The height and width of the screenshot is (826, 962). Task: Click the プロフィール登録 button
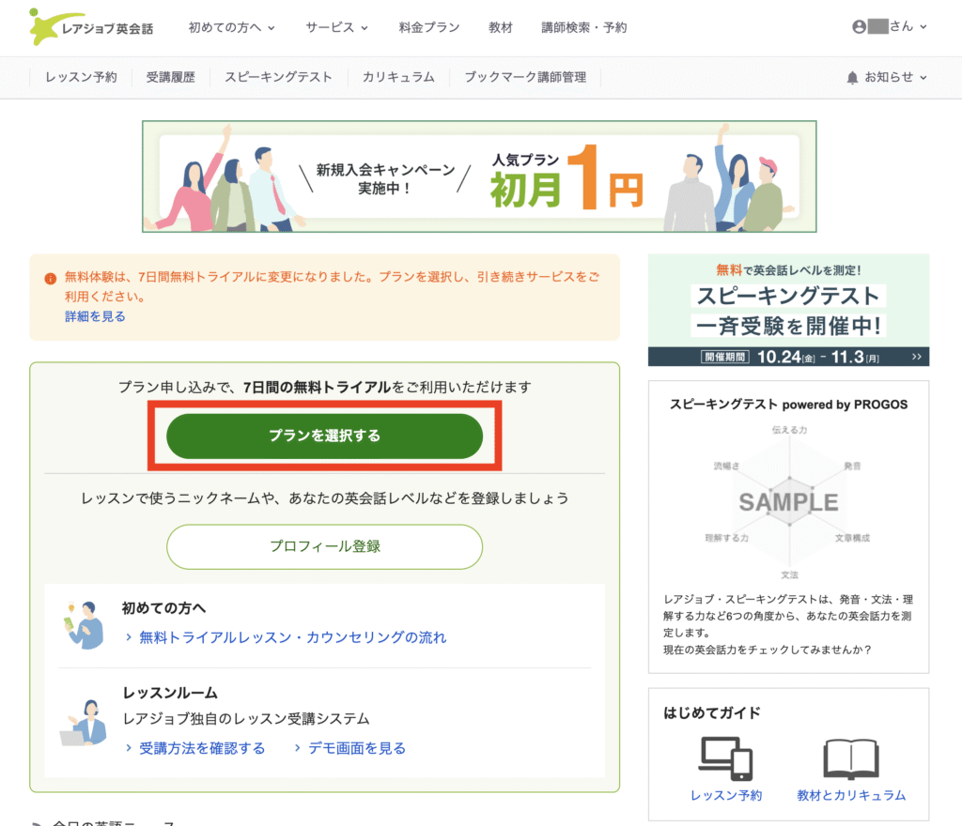(x=324, y=546)
